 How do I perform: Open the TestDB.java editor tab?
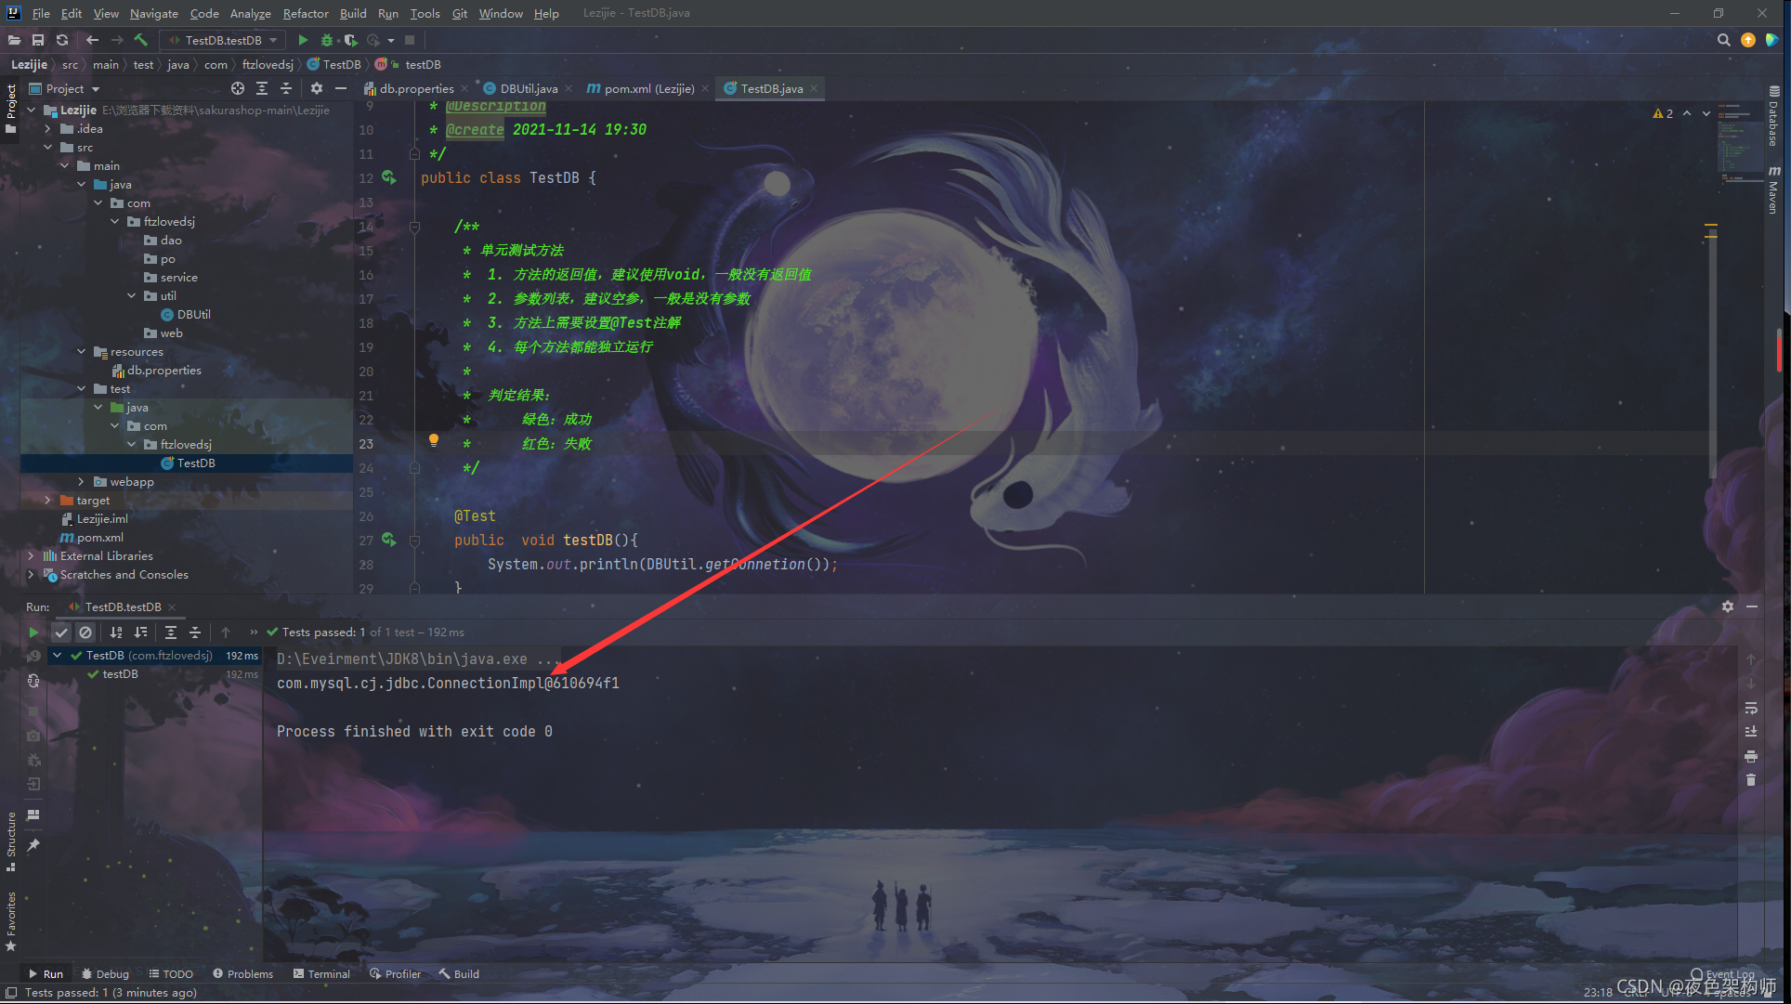pyautogui.click(x=771, y=88)
